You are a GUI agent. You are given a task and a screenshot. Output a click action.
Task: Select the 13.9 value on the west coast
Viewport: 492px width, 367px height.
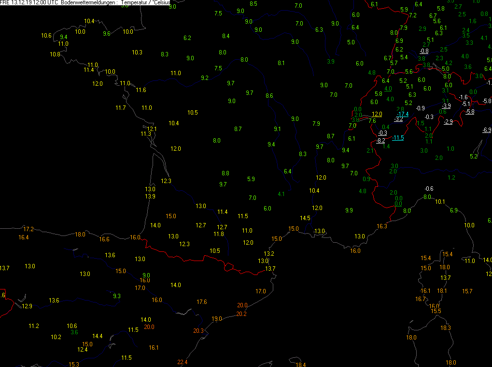pyautogui.click(x=150, y=197)
